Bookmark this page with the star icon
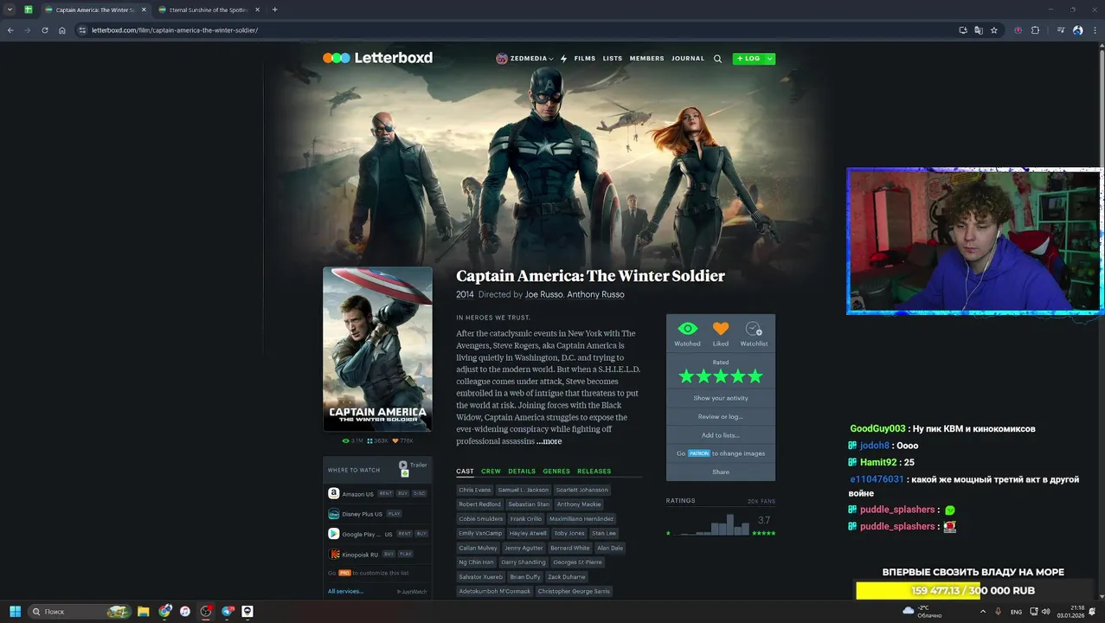The image size is (1105, 623). 994,30
